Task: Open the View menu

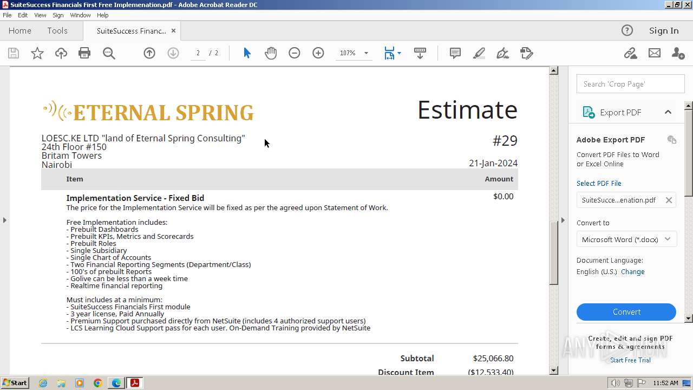Action: pyautogui.click(x=41, y=15)
